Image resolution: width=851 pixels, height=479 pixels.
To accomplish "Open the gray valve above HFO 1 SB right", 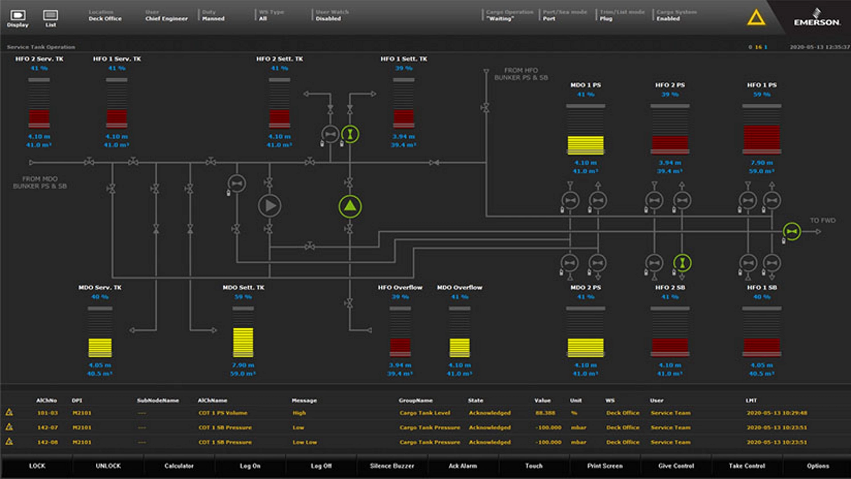I will (772, 263).
